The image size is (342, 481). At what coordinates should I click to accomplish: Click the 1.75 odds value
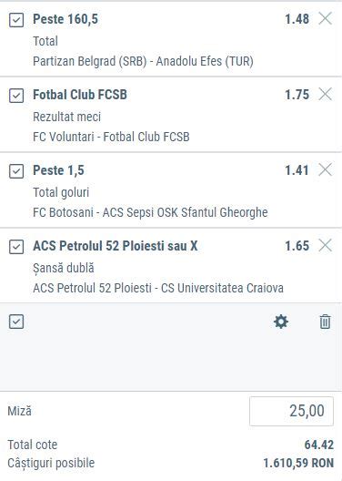[x=297, y=95]
